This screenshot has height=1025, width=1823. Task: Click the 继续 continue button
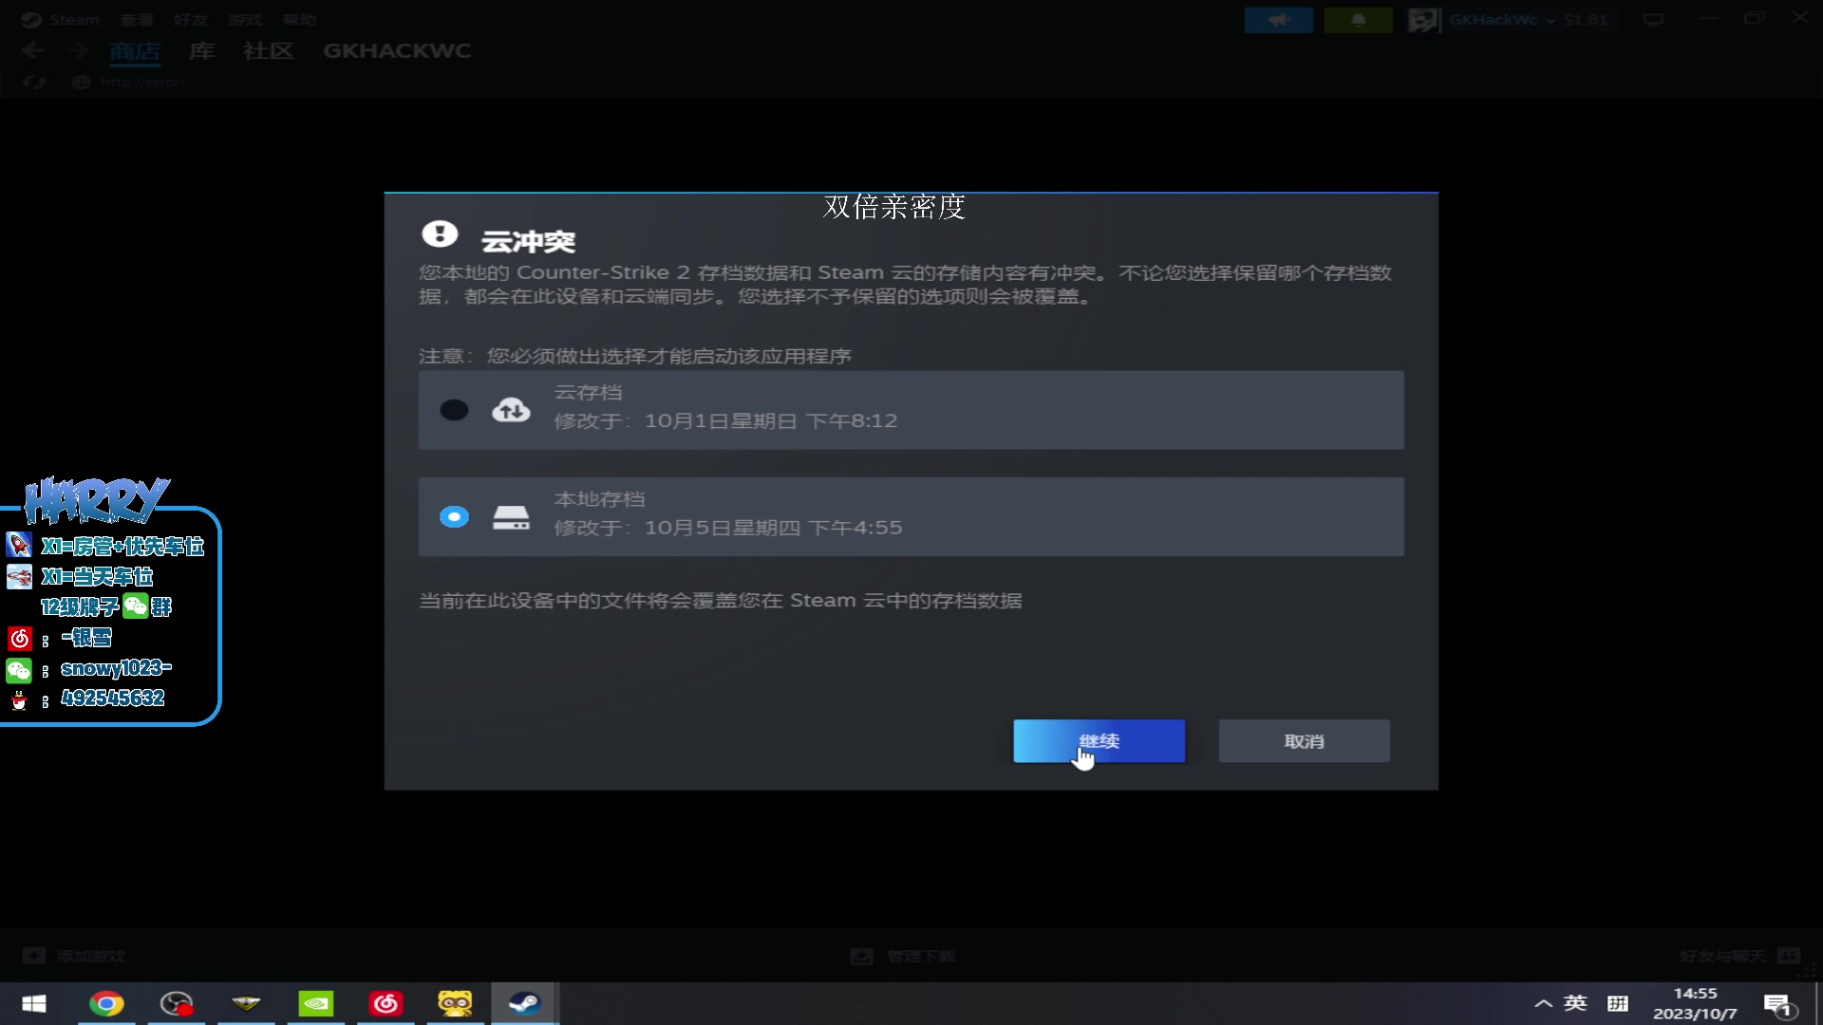click(x=1099, y=741)
